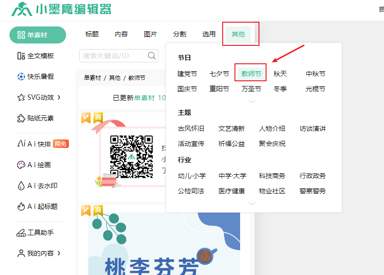Click the 快乐暑假 soccer ball icon
This screenshot has height=275, width=384.
pos(21,77)
